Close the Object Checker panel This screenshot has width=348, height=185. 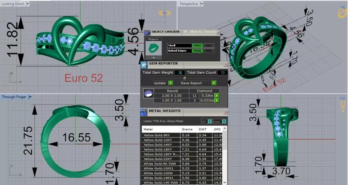point(218,33)
